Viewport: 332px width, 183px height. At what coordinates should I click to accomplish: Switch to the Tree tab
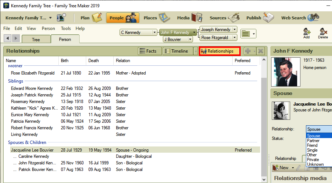point(36,39)
